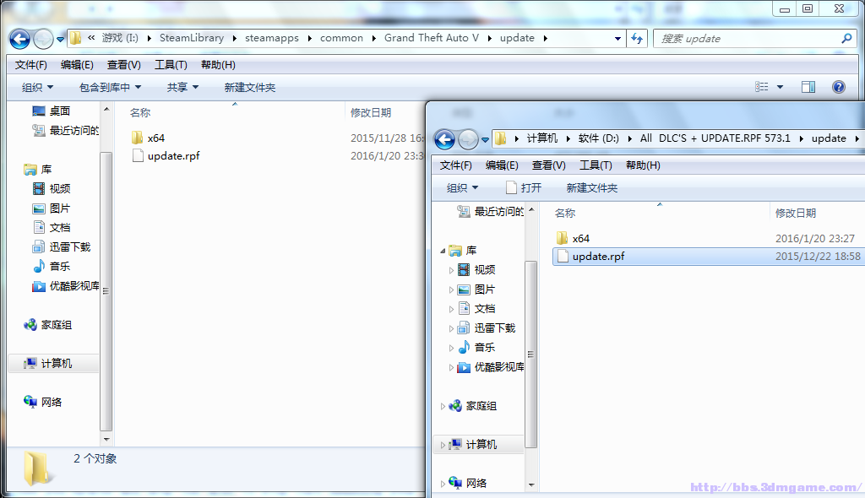Expand 文档 node in front window sidebar
Screen dimensions: 865x498
coord(451,309)
